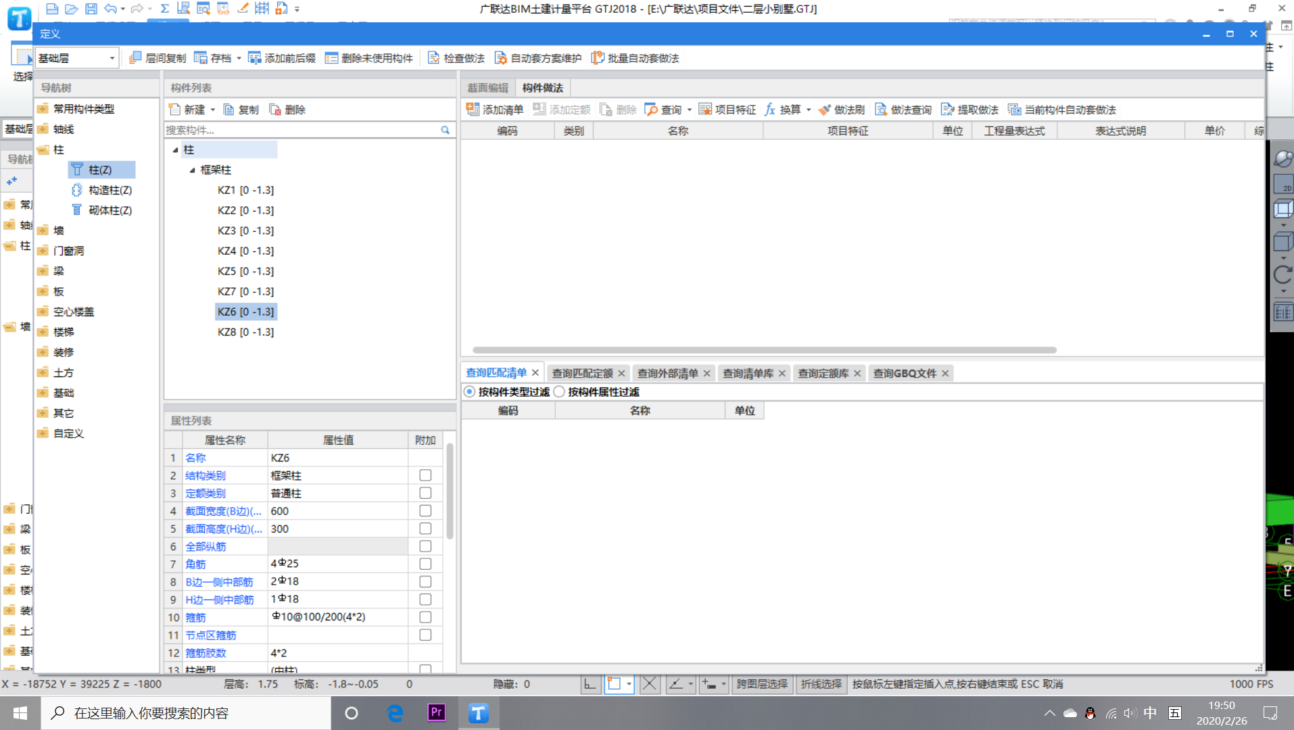Click the Windows Start button
Viewport: 1294px width, 730px height.
[20, 713]
